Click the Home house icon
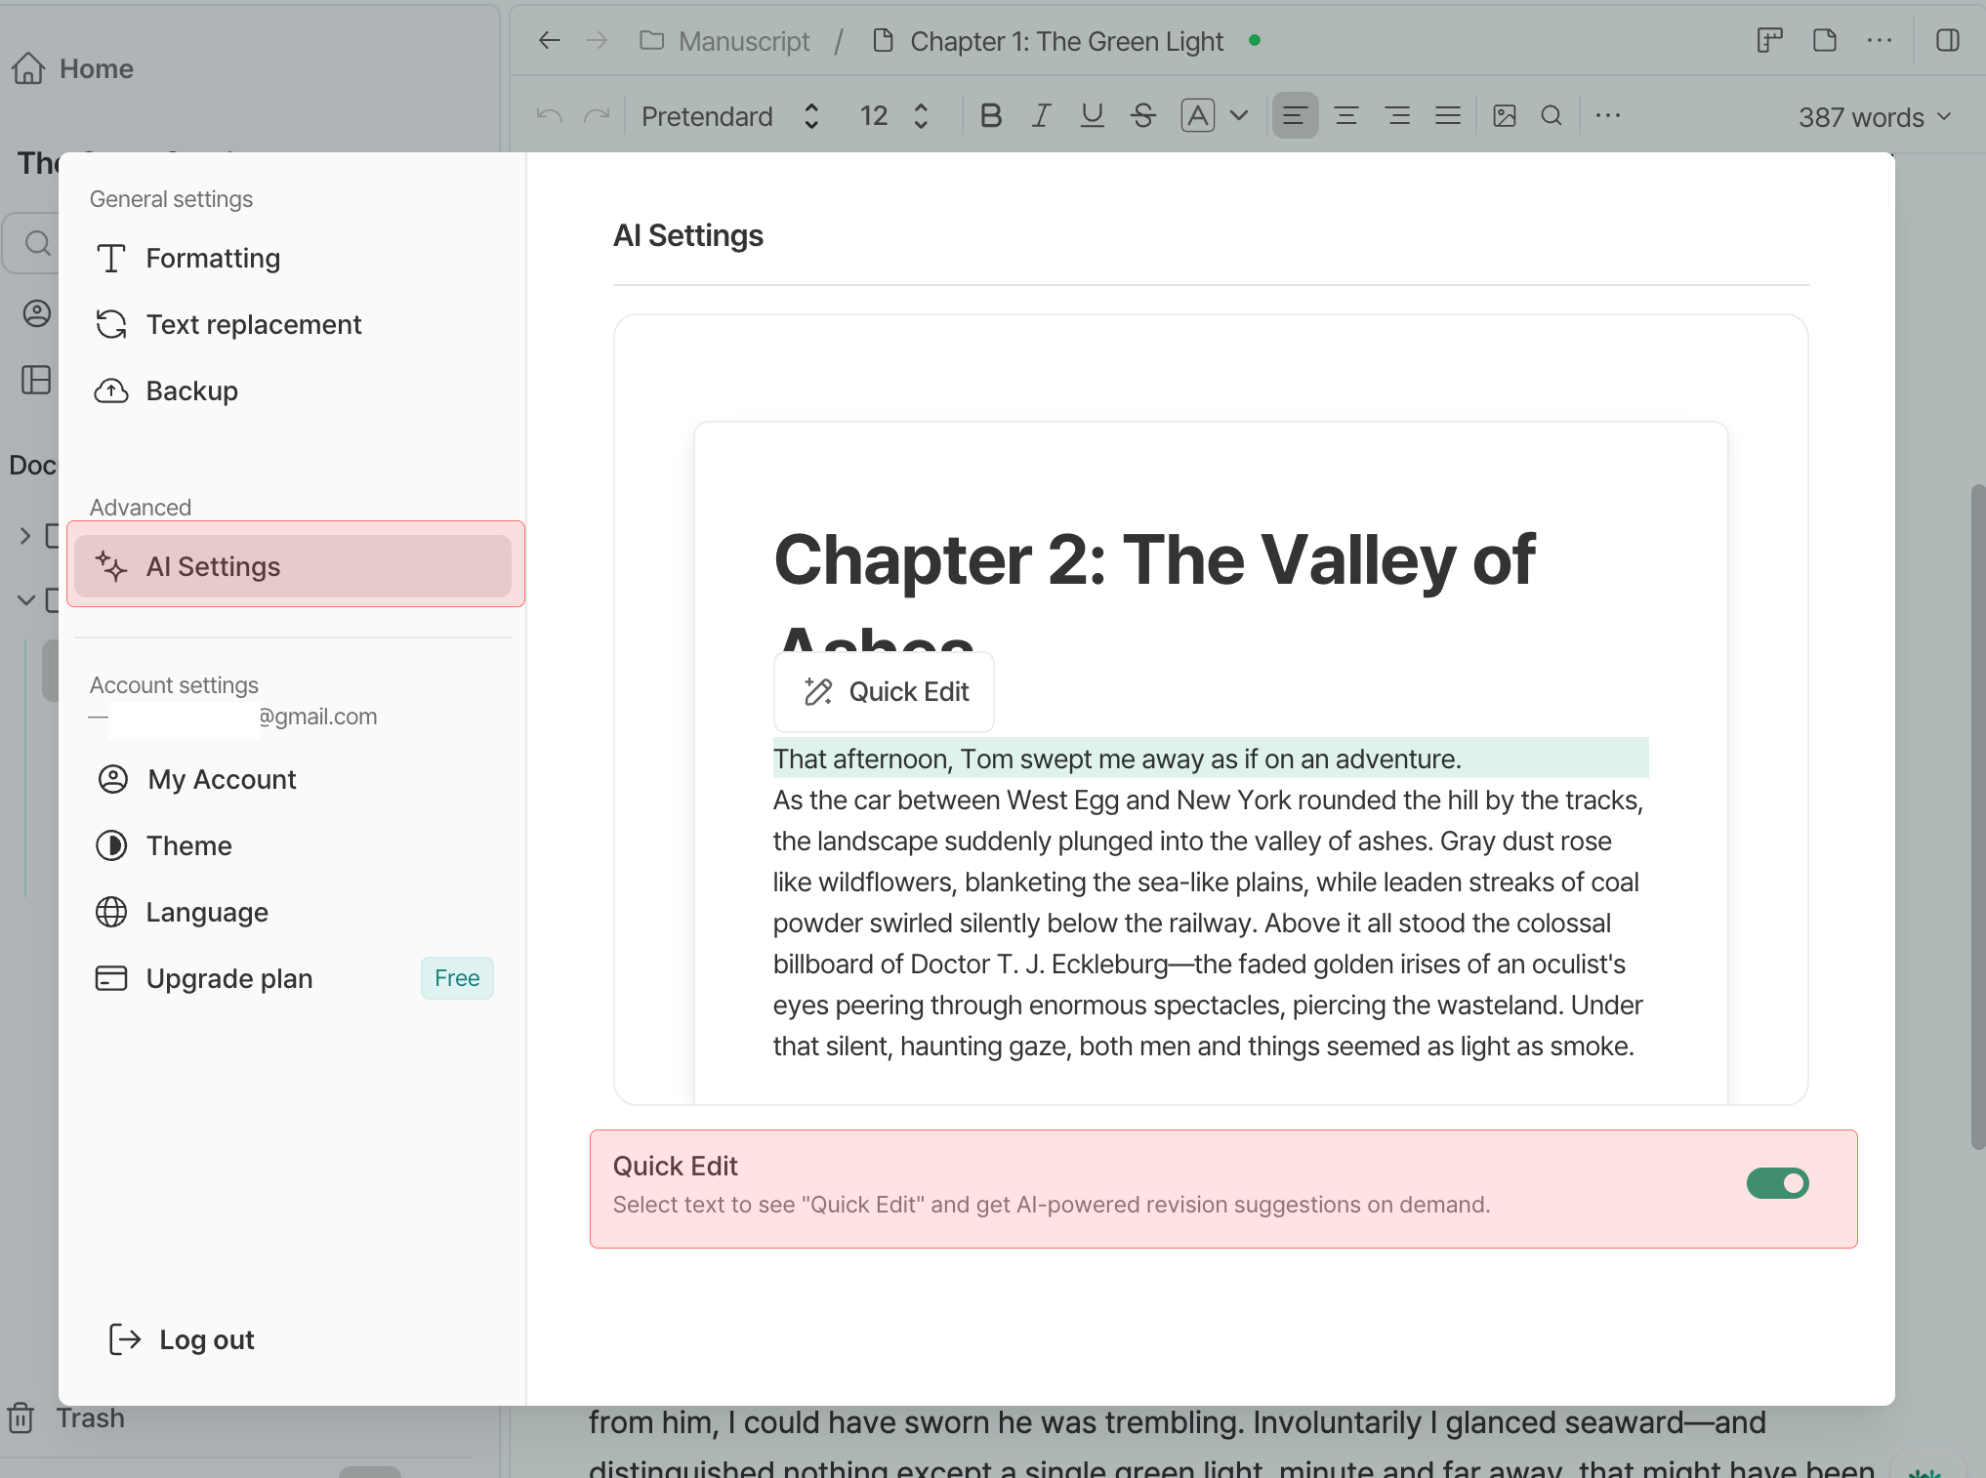 [28, 68]
